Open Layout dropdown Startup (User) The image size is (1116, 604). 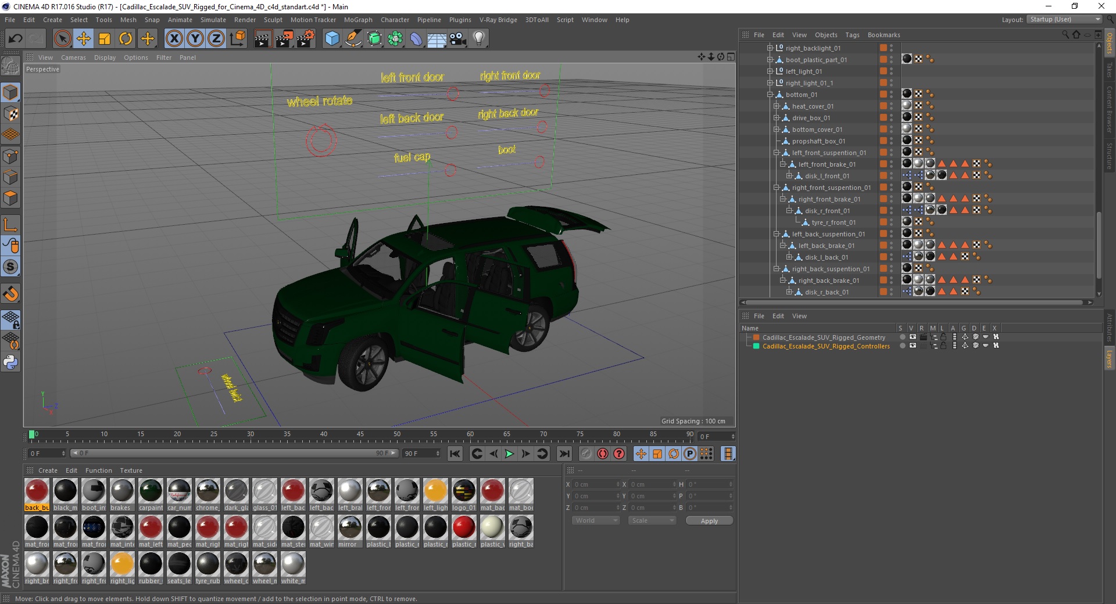pyautogui.click(x=1064, y=19)
